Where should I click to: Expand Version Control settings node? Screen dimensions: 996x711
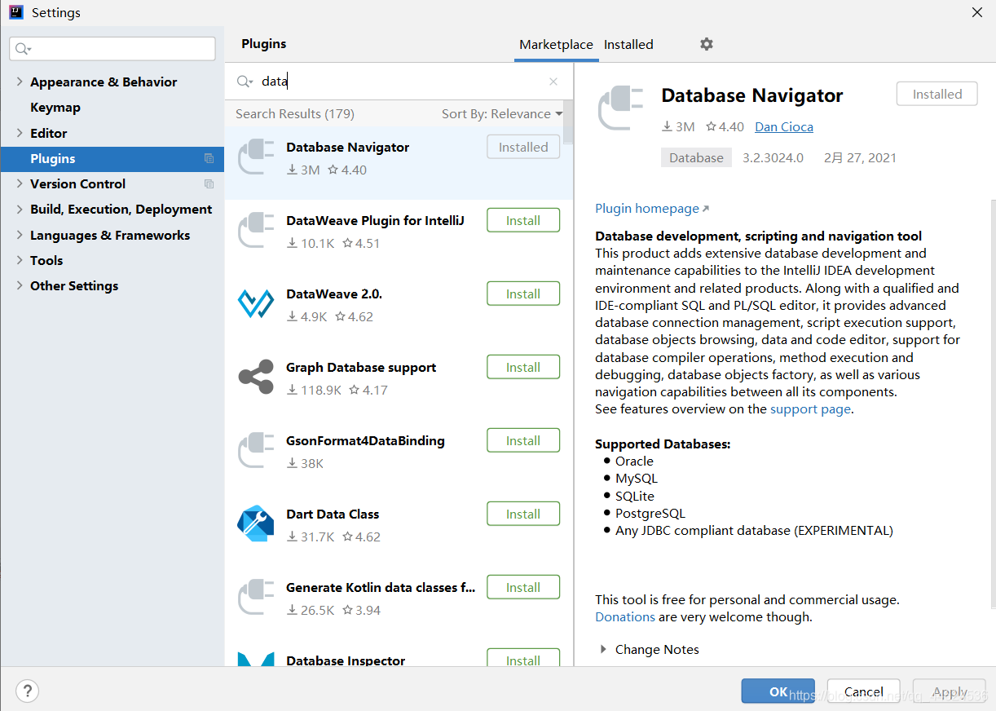coord(20,183)
